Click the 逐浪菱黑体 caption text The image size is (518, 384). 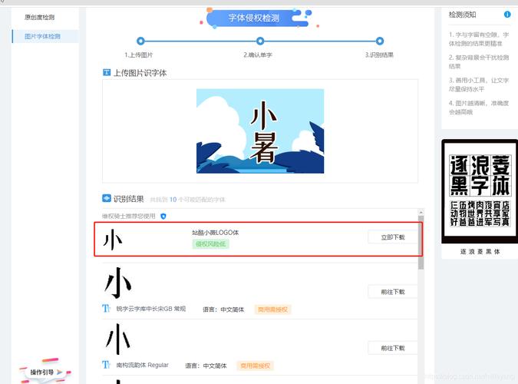pyautogui.click(x=480, y=252)
